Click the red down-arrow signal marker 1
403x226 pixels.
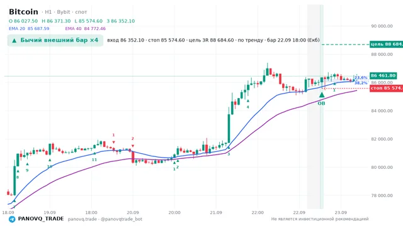point(113,142)
